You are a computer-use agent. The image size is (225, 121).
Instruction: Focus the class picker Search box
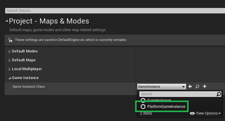[178, 94]
